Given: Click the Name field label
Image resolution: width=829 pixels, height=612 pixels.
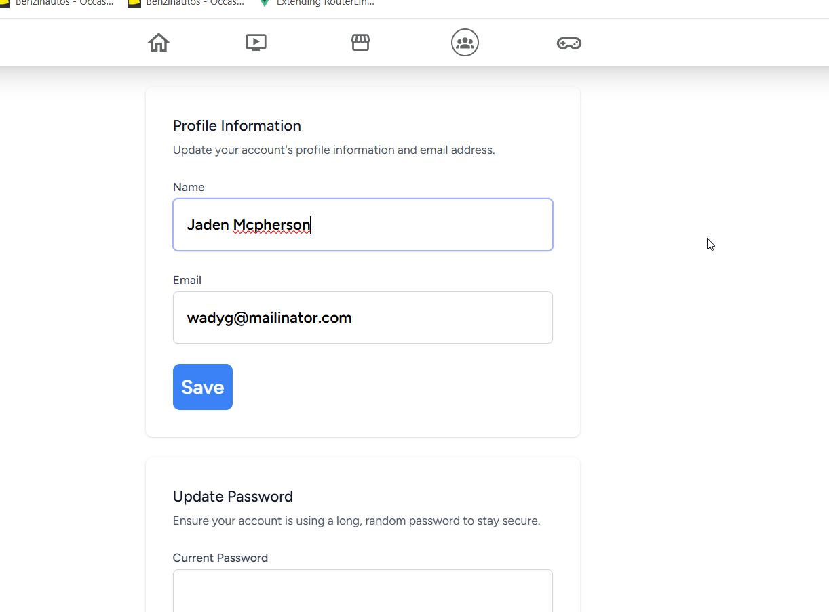Looking at the screenshot, I should [x=189, y=187].
